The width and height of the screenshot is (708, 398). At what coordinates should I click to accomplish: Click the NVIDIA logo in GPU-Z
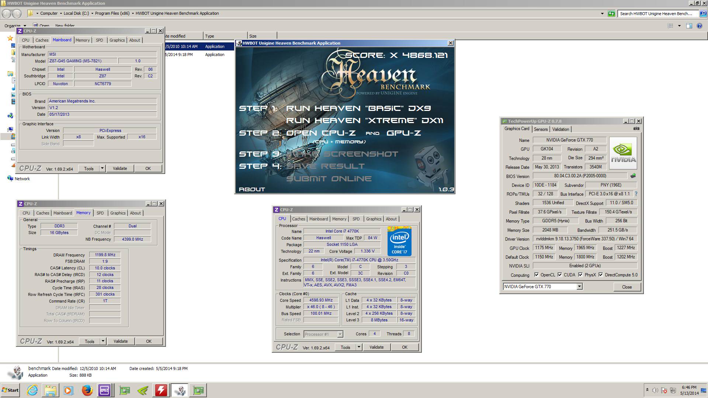pos(623,153)
